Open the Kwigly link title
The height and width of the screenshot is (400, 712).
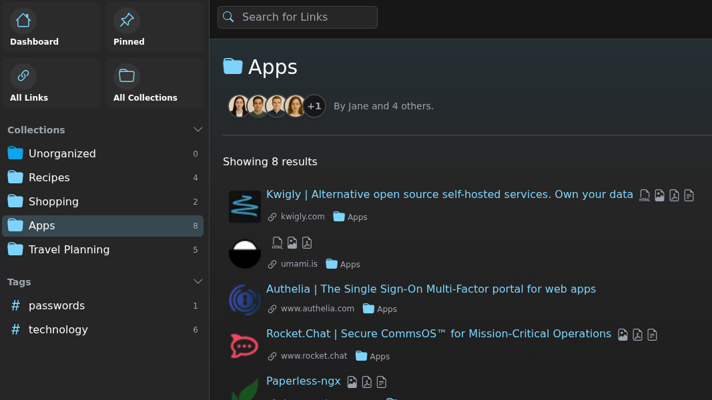(x=450, y=195)
